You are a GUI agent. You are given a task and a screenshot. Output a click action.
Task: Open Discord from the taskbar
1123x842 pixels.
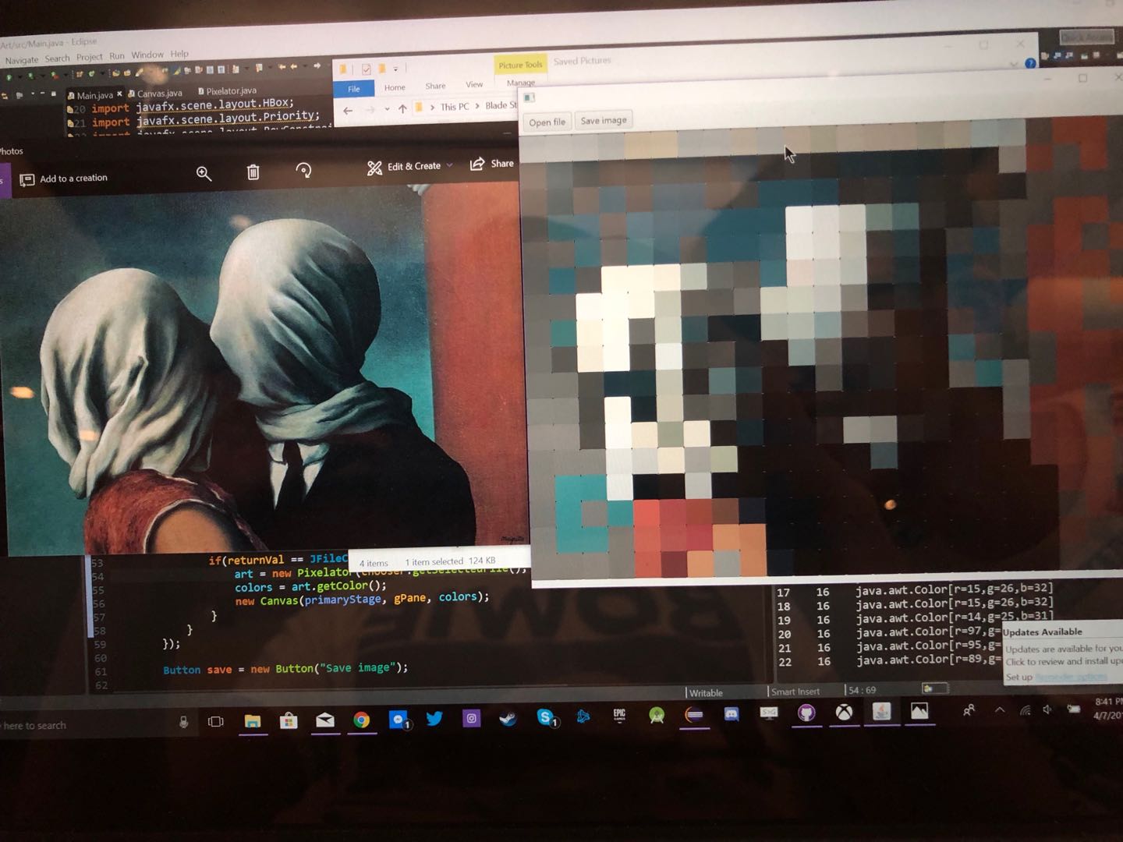click(732, 713)
